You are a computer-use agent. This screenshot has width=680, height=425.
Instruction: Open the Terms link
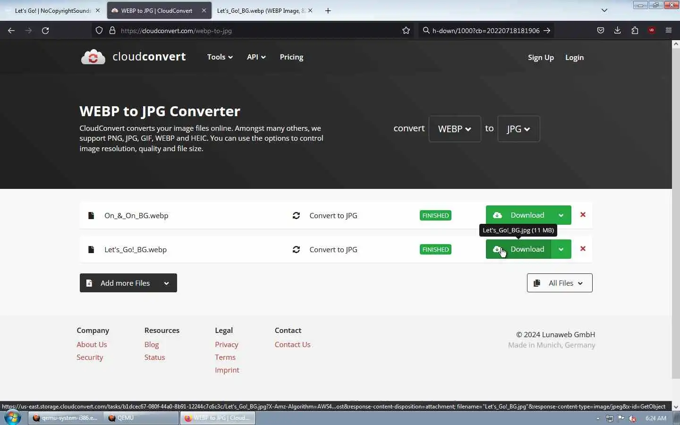click(x=225, y=357)
